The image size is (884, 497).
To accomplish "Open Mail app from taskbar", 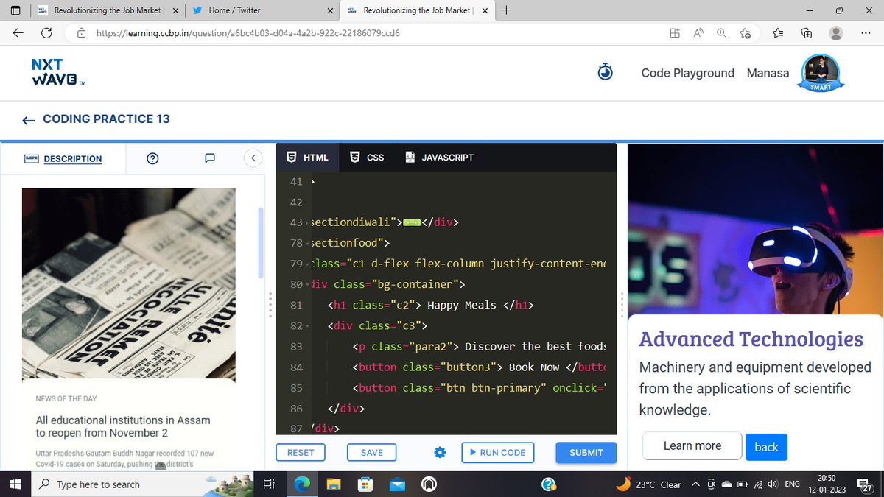I will point(398,484).
